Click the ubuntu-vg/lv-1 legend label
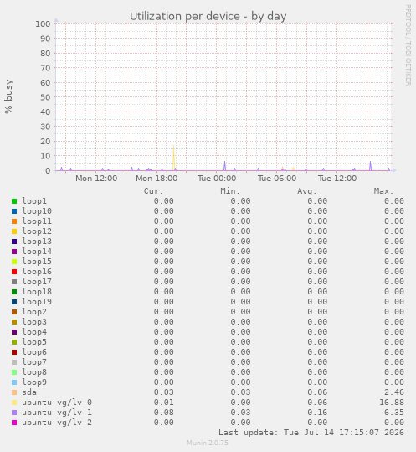This screenshot has width=416, height=452. 57,413
